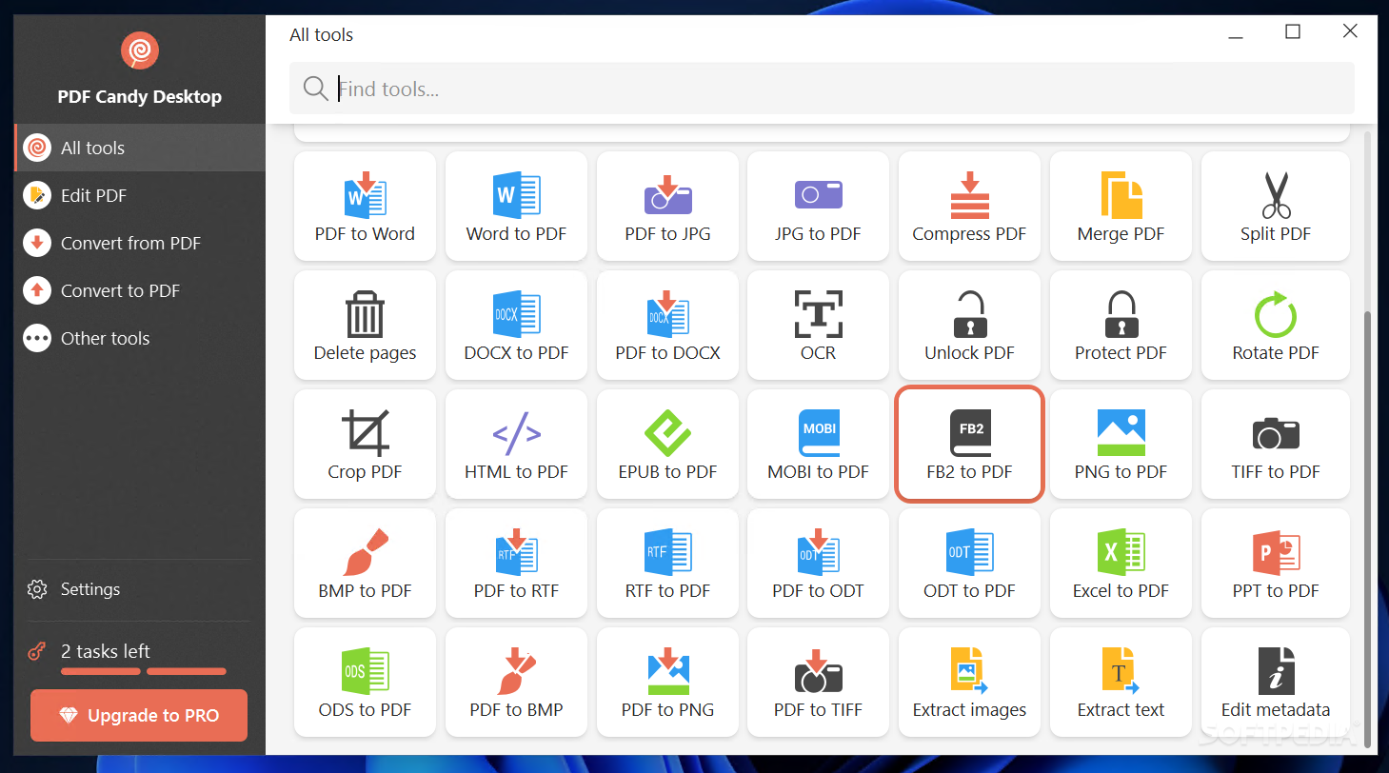Select the Compress PDF tool

969,207
